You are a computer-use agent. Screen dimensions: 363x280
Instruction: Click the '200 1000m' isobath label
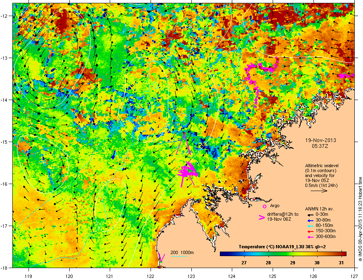point(182,252)
